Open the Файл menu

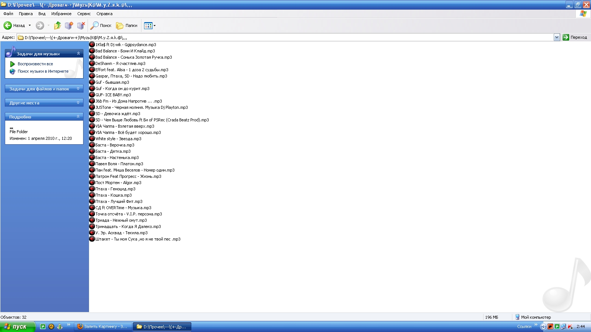coord(8,14)
